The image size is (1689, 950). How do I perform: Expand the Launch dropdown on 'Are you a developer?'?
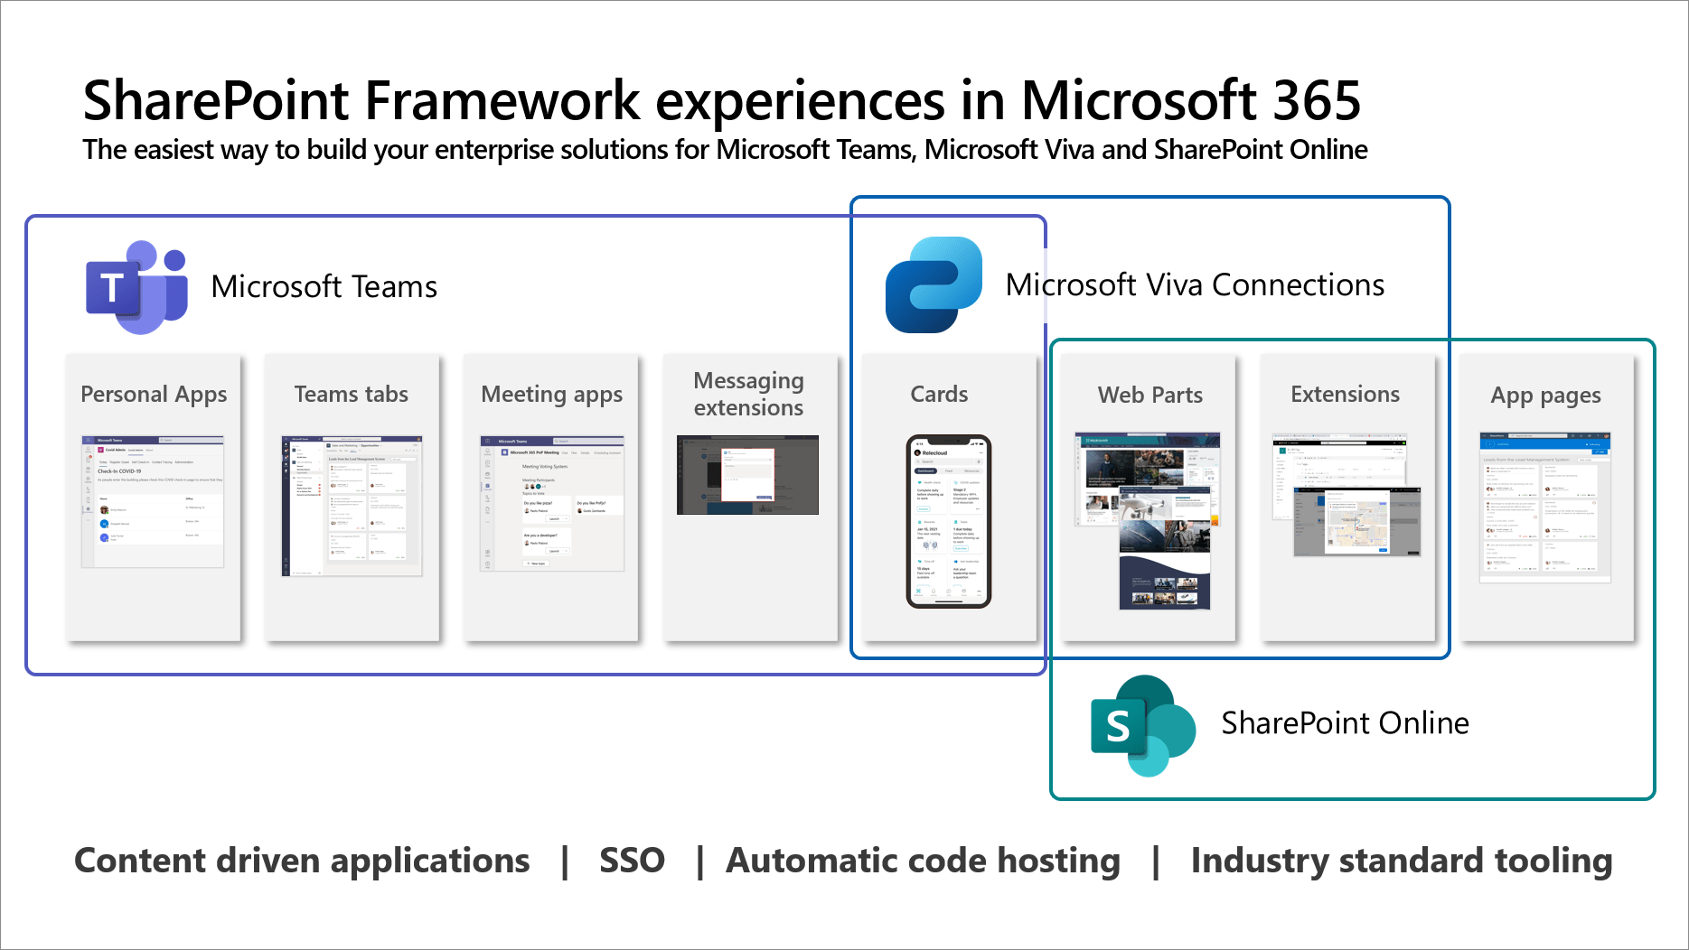(x=566, y=551)
